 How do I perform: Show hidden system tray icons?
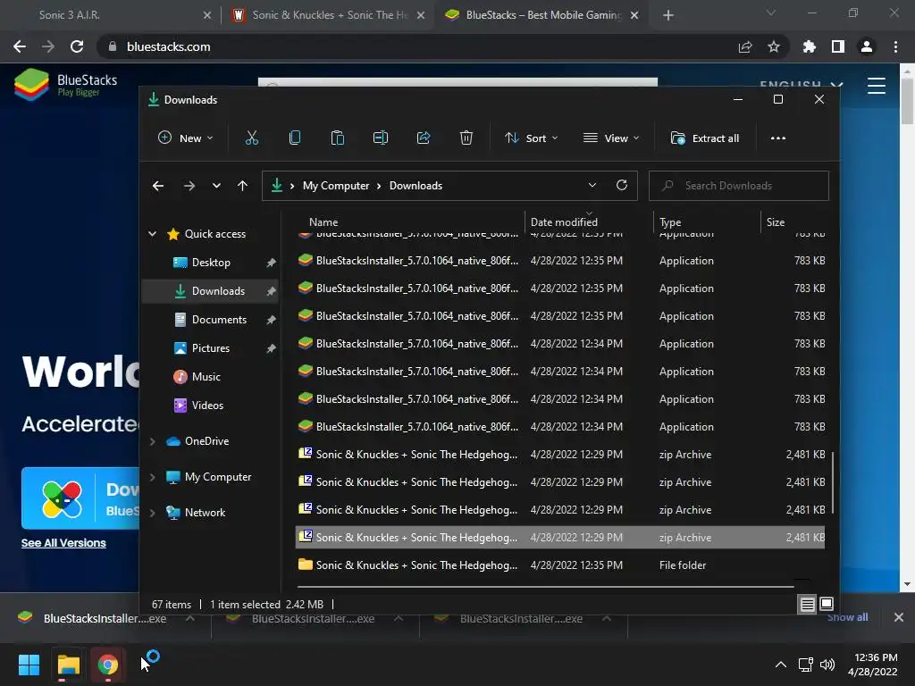pyautogui.click(x=780, y=665)
